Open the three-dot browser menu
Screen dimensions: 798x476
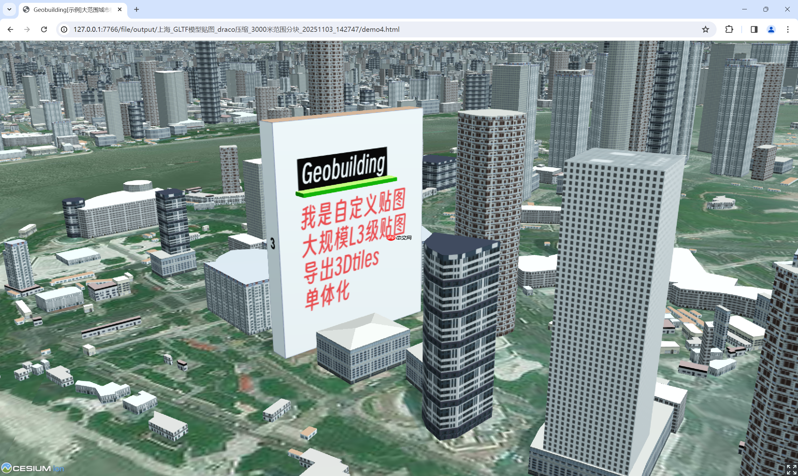[788, 29]
